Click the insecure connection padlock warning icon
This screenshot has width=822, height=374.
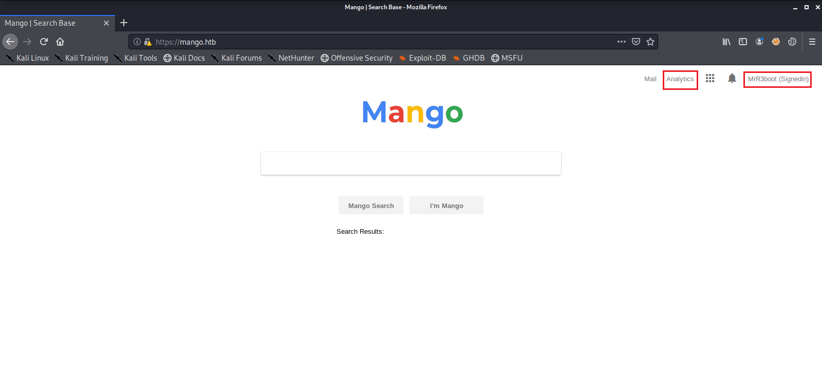(148, 42)
